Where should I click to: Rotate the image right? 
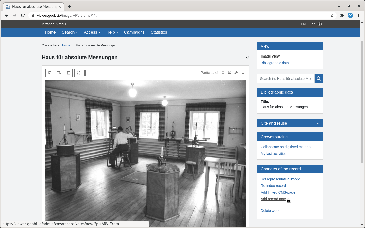pyautogui.click(x=59, y=73)
